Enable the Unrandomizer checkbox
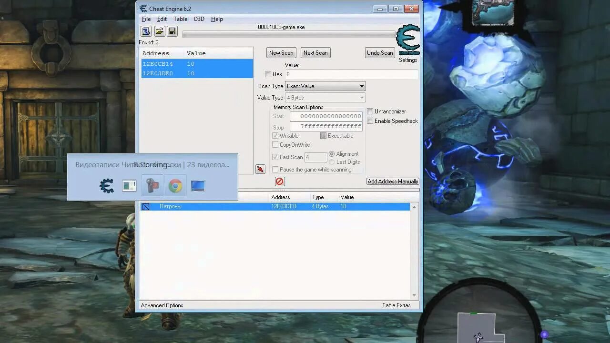The height and width of the screenshot is (343, 610). pyautogui.click(x=370, y=111)
